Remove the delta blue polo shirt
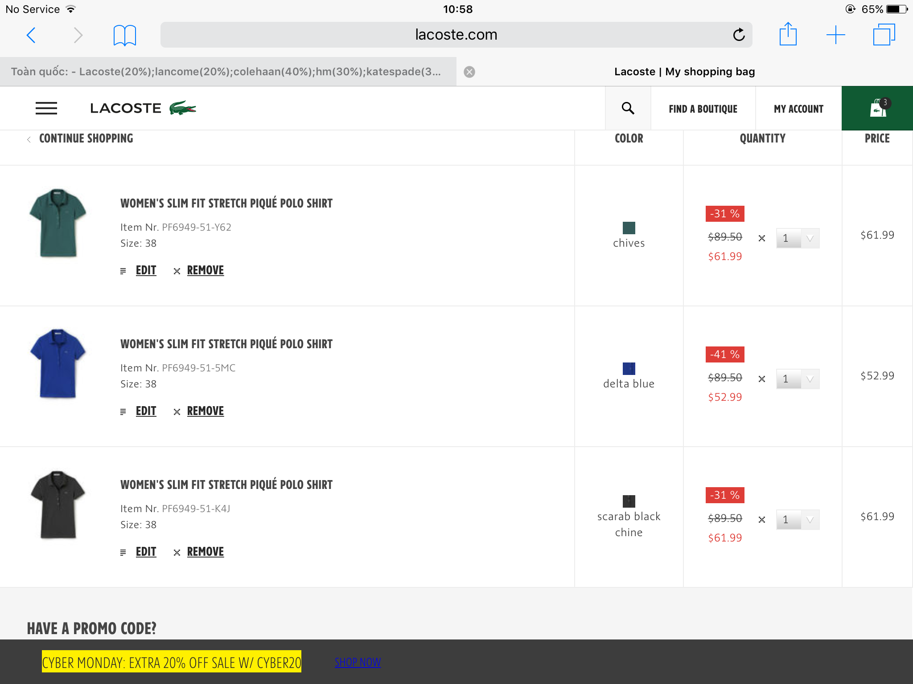The width and height of the screenshot is (913, 684). tap(206, 411)
